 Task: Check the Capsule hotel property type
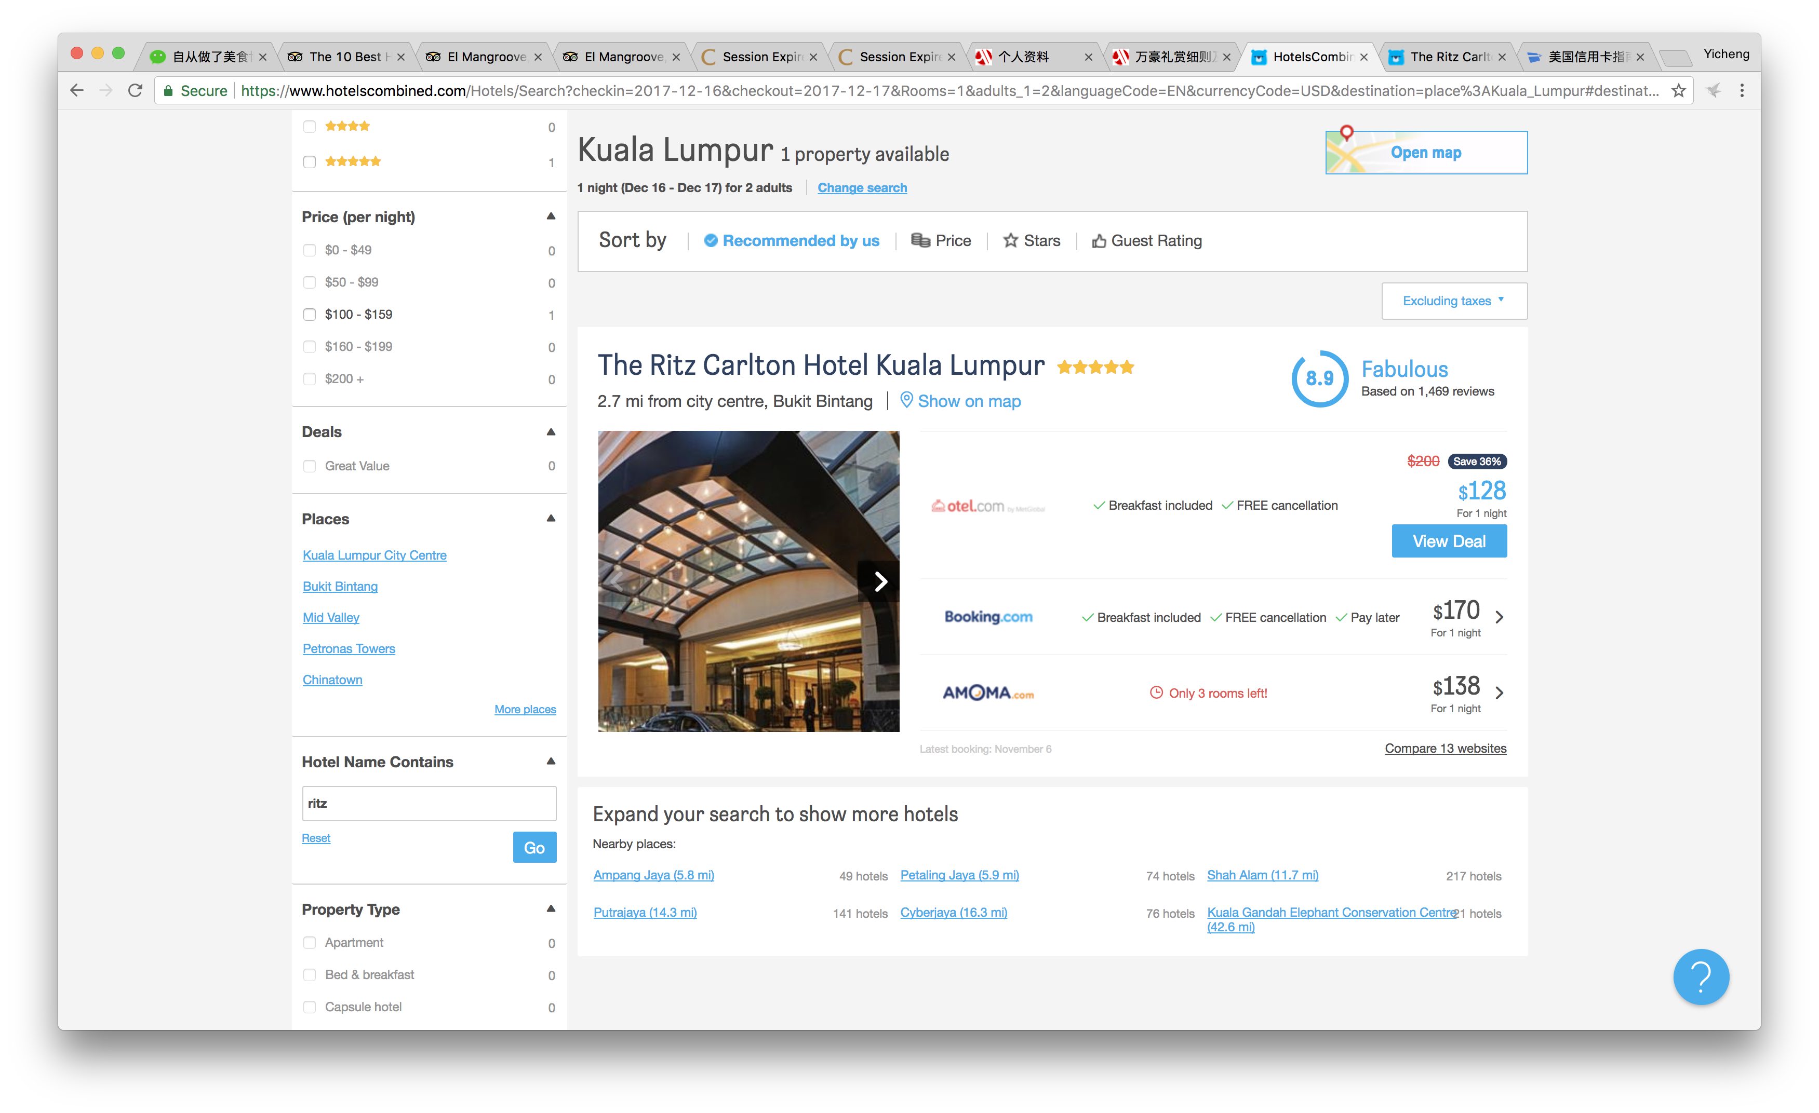click(310, 1007)
